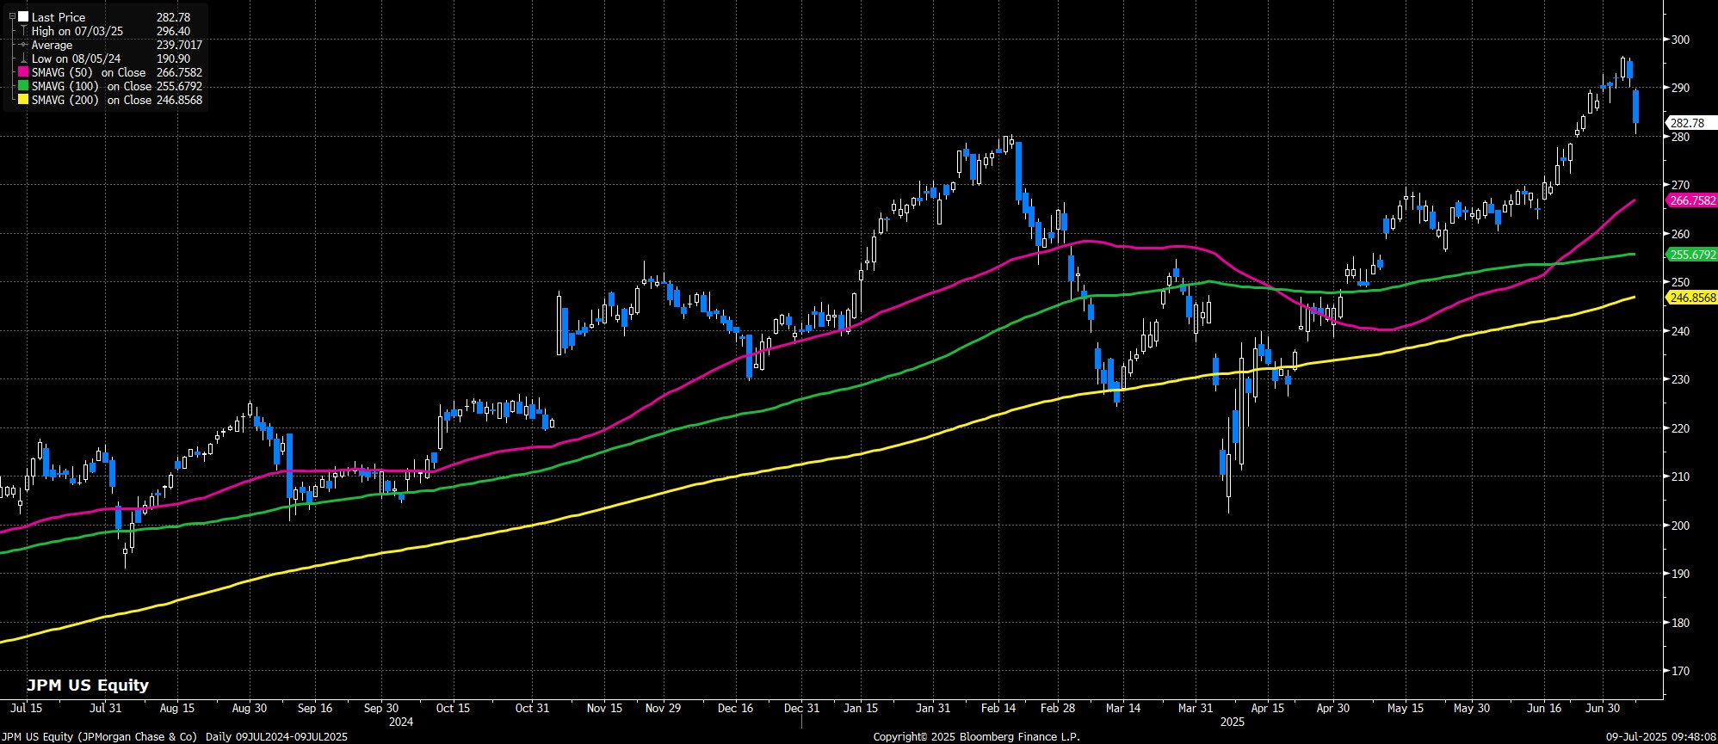Click the magenta SMAVG (50) color swatch
The width and height of the screenshot is (1718, 744).
(x=23, y=72)
